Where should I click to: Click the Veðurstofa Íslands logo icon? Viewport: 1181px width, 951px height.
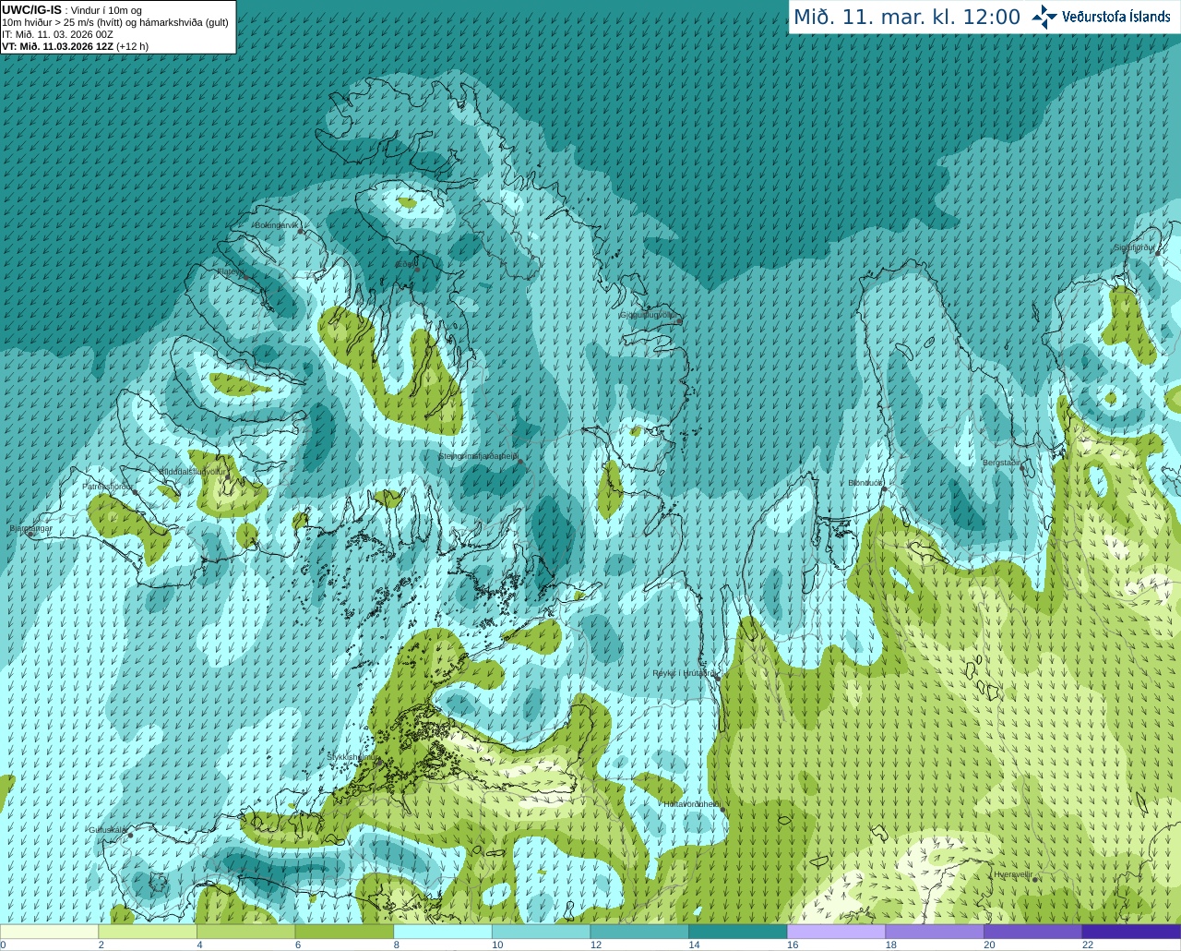point(1044,17)
